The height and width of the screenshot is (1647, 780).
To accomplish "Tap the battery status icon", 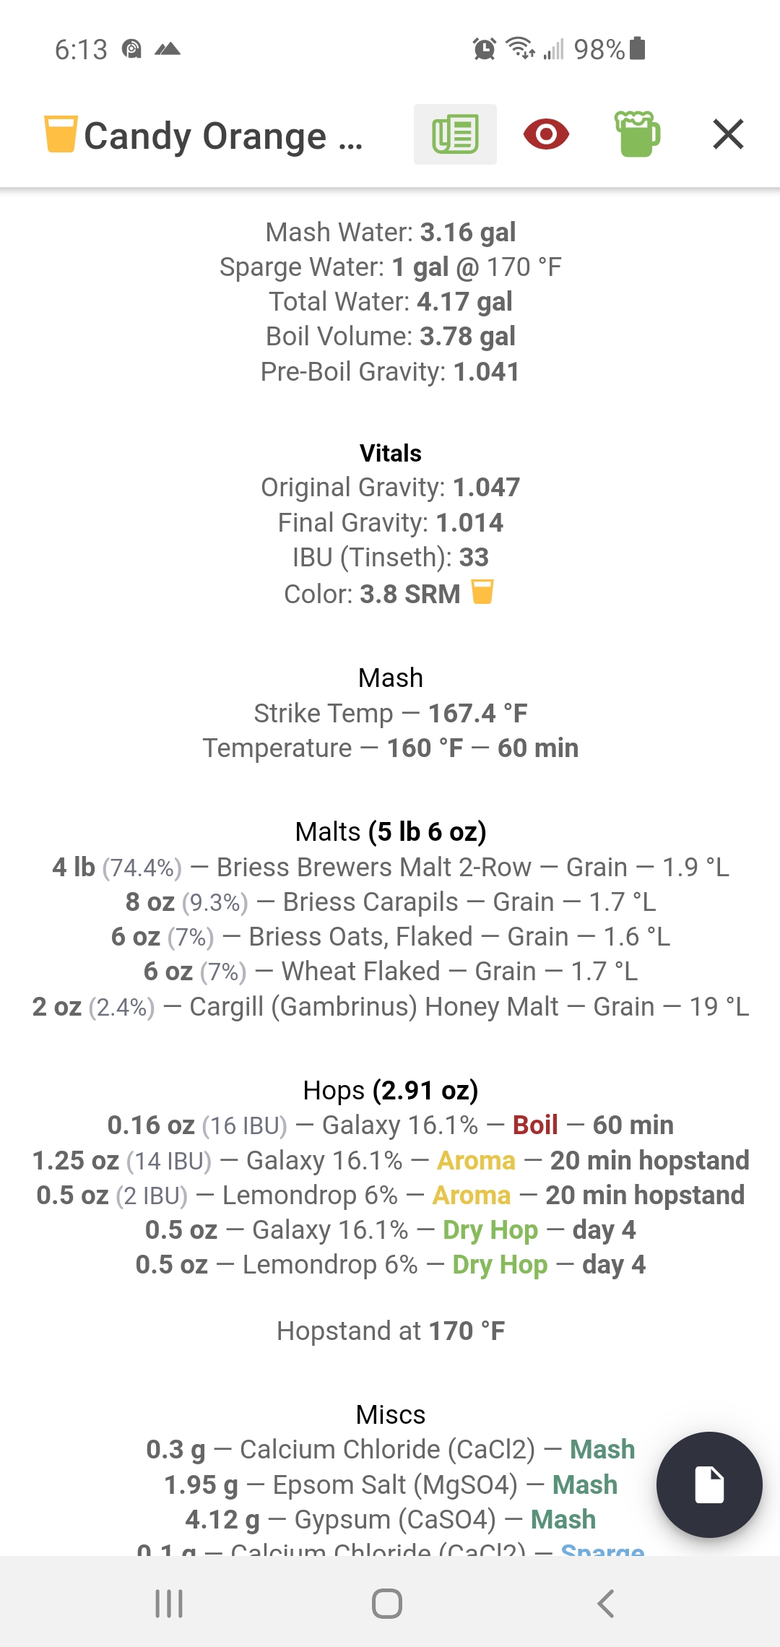I will pyautogui.click(x=637, y=48).
